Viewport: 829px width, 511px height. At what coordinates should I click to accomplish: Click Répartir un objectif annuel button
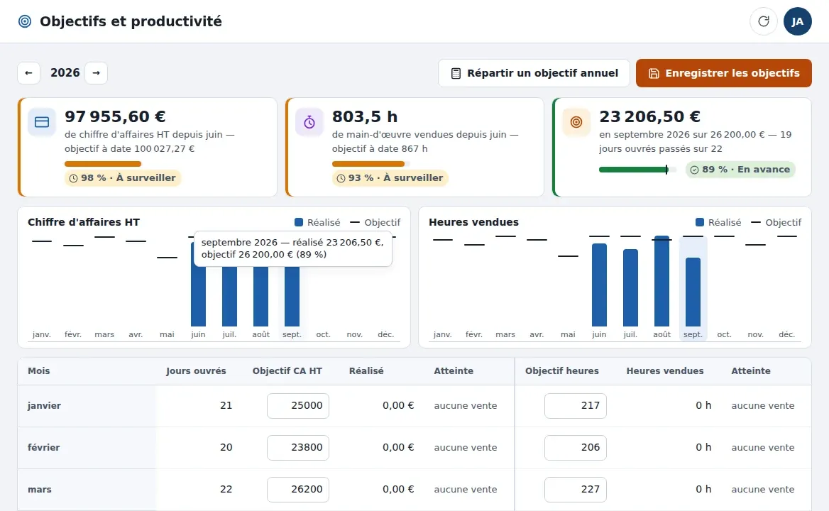pos(534,73)
